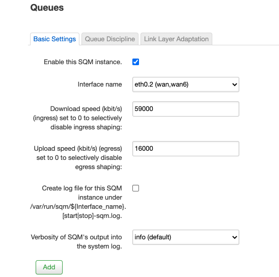Enable the Create log file checkbox
This screenshot has height=277, width=279.
point(135,188)
